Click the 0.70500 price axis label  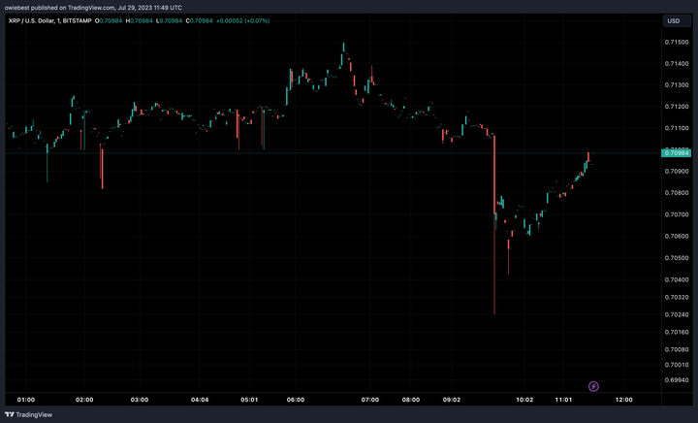[677, 258]
